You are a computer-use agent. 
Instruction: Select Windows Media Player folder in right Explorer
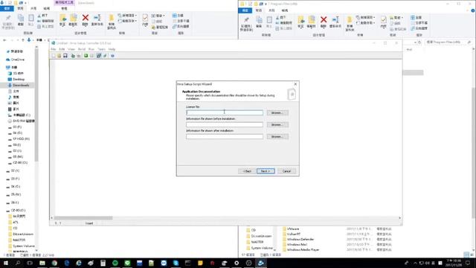tap(300, 250)
